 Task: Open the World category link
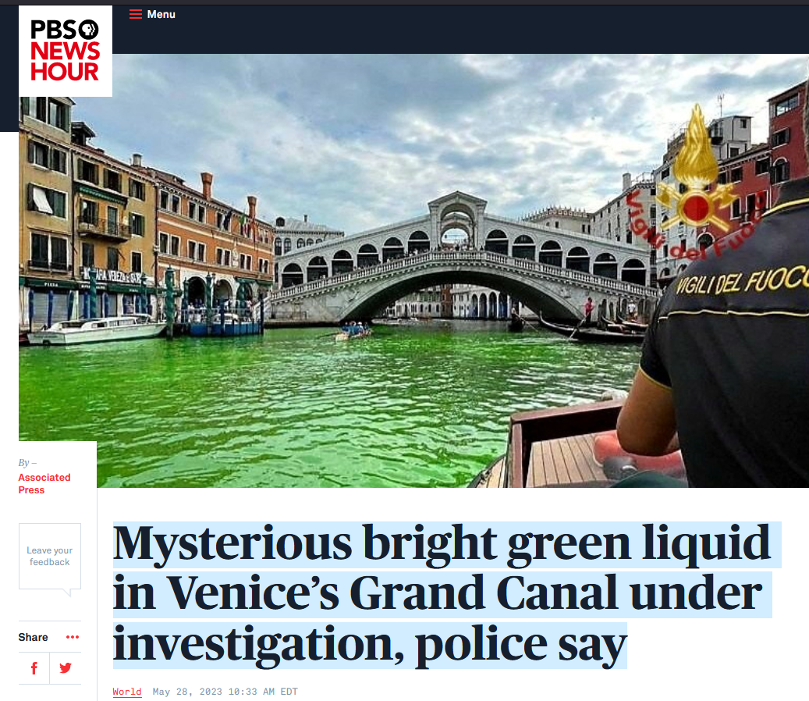(127, 692)
